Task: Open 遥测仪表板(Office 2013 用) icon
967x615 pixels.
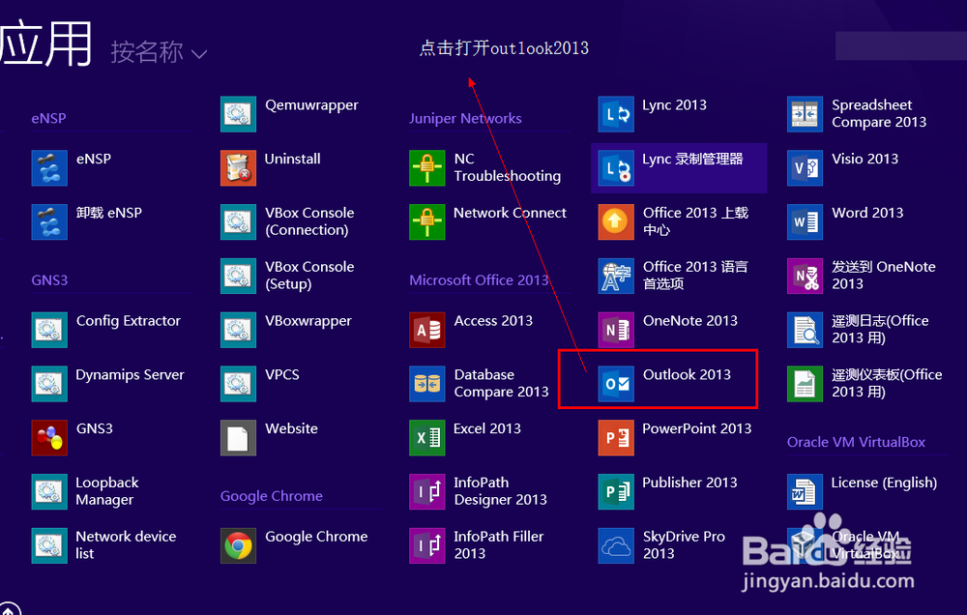Action: [805, 384]
